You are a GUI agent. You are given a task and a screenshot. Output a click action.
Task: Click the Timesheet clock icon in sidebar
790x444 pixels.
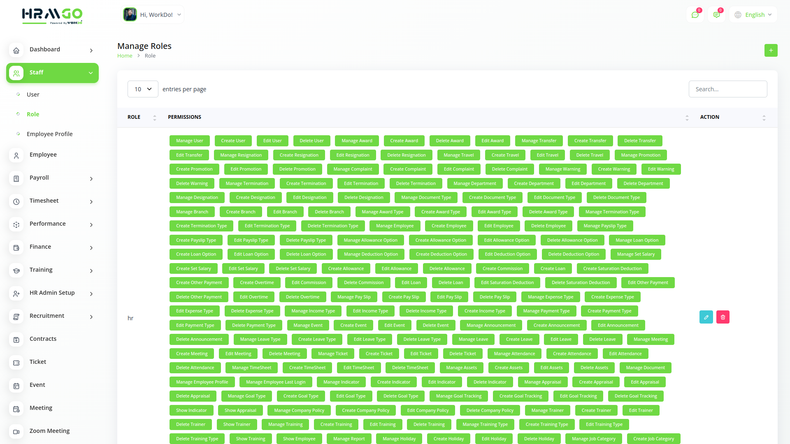[16, 201]
